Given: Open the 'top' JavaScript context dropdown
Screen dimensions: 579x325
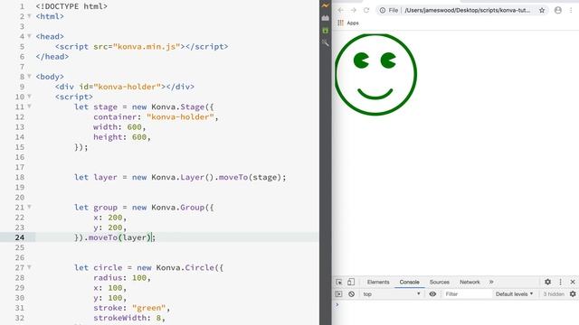Looking at the screenshot, I should click(x=392, y=294).
